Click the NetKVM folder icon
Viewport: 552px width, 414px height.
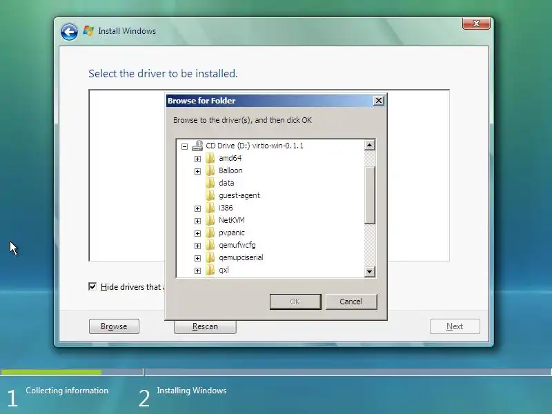(210, 220)
